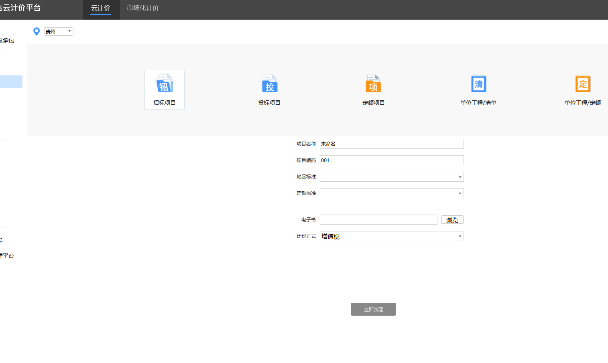
Task: Click the 立即新建 button
Action: tap(373, 309)
